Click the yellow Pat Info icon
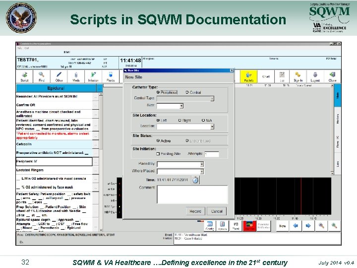 point(248,76)
